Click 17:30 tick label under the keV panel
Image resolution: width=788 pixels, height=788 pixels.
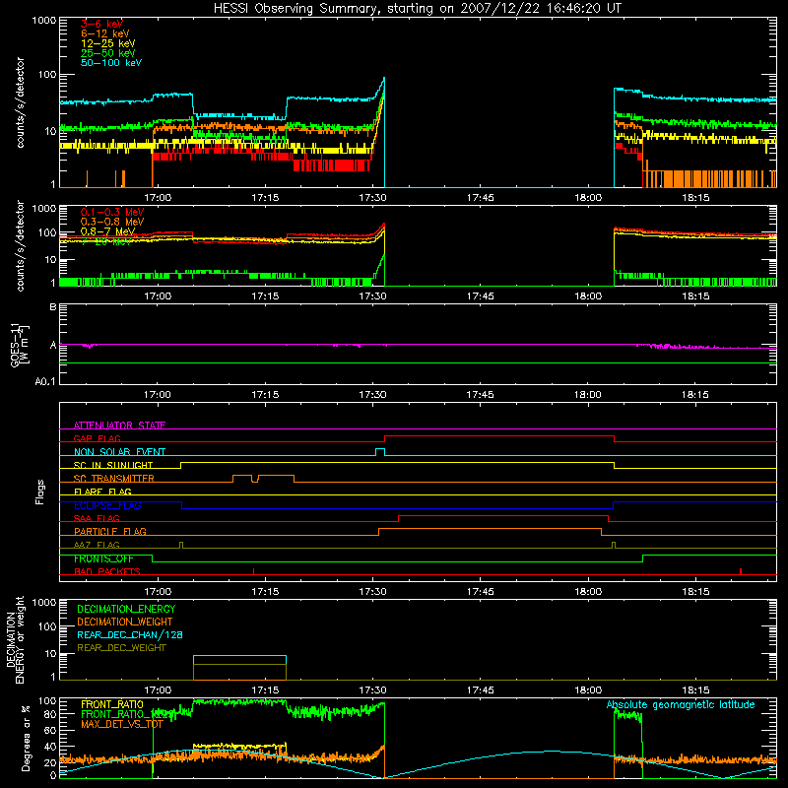373,198
